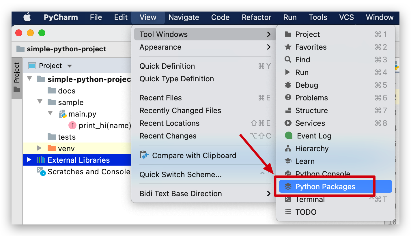Click the Debug bug icon
The width and height of the screenshot is (411, 236).
[288, 85]
